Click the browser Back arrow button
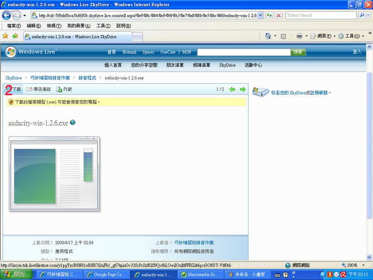 point(7,15)
